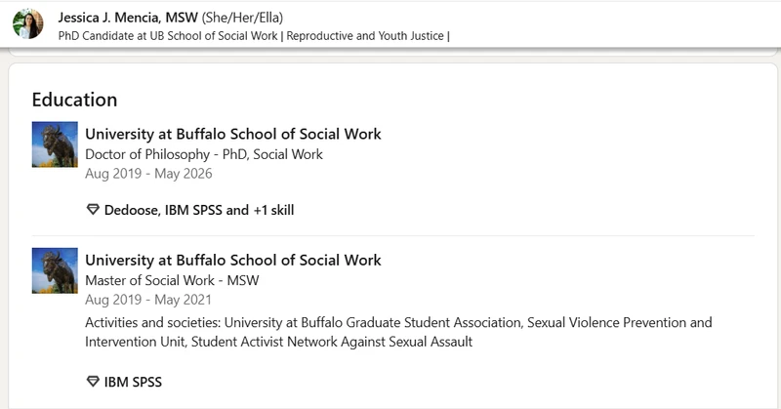The height and width of the screenshot is (409, 781).
Task: Click the buffalo logo beside the MSW entry
Action: coord(55,270)
